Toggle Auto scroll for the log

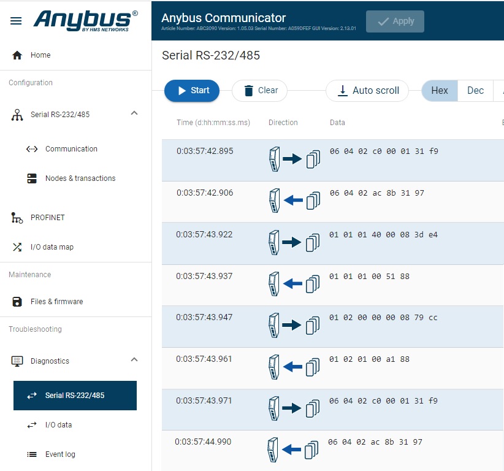pyautogui.click(x=367, y=91)
